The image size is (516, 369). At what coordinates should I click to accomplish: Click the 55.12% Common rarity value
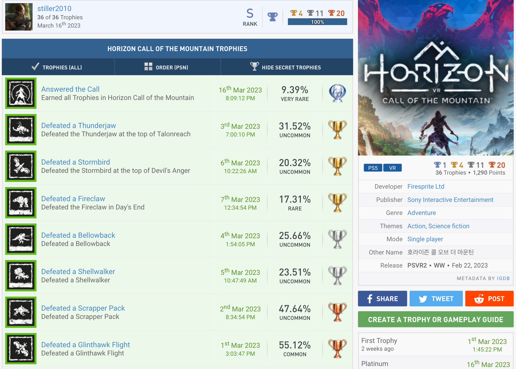click(x=295, y=349)
